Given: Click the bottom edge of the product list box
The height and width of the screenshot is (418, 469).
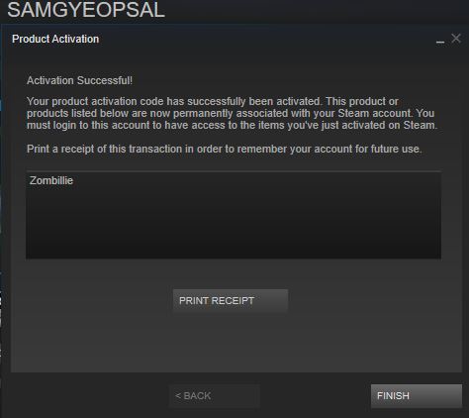Looking at the screenshot, I should (x=234, y=259).
